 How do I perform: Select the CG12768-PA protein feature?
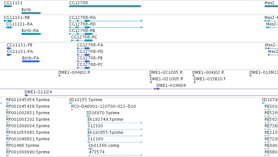(84, 48)
